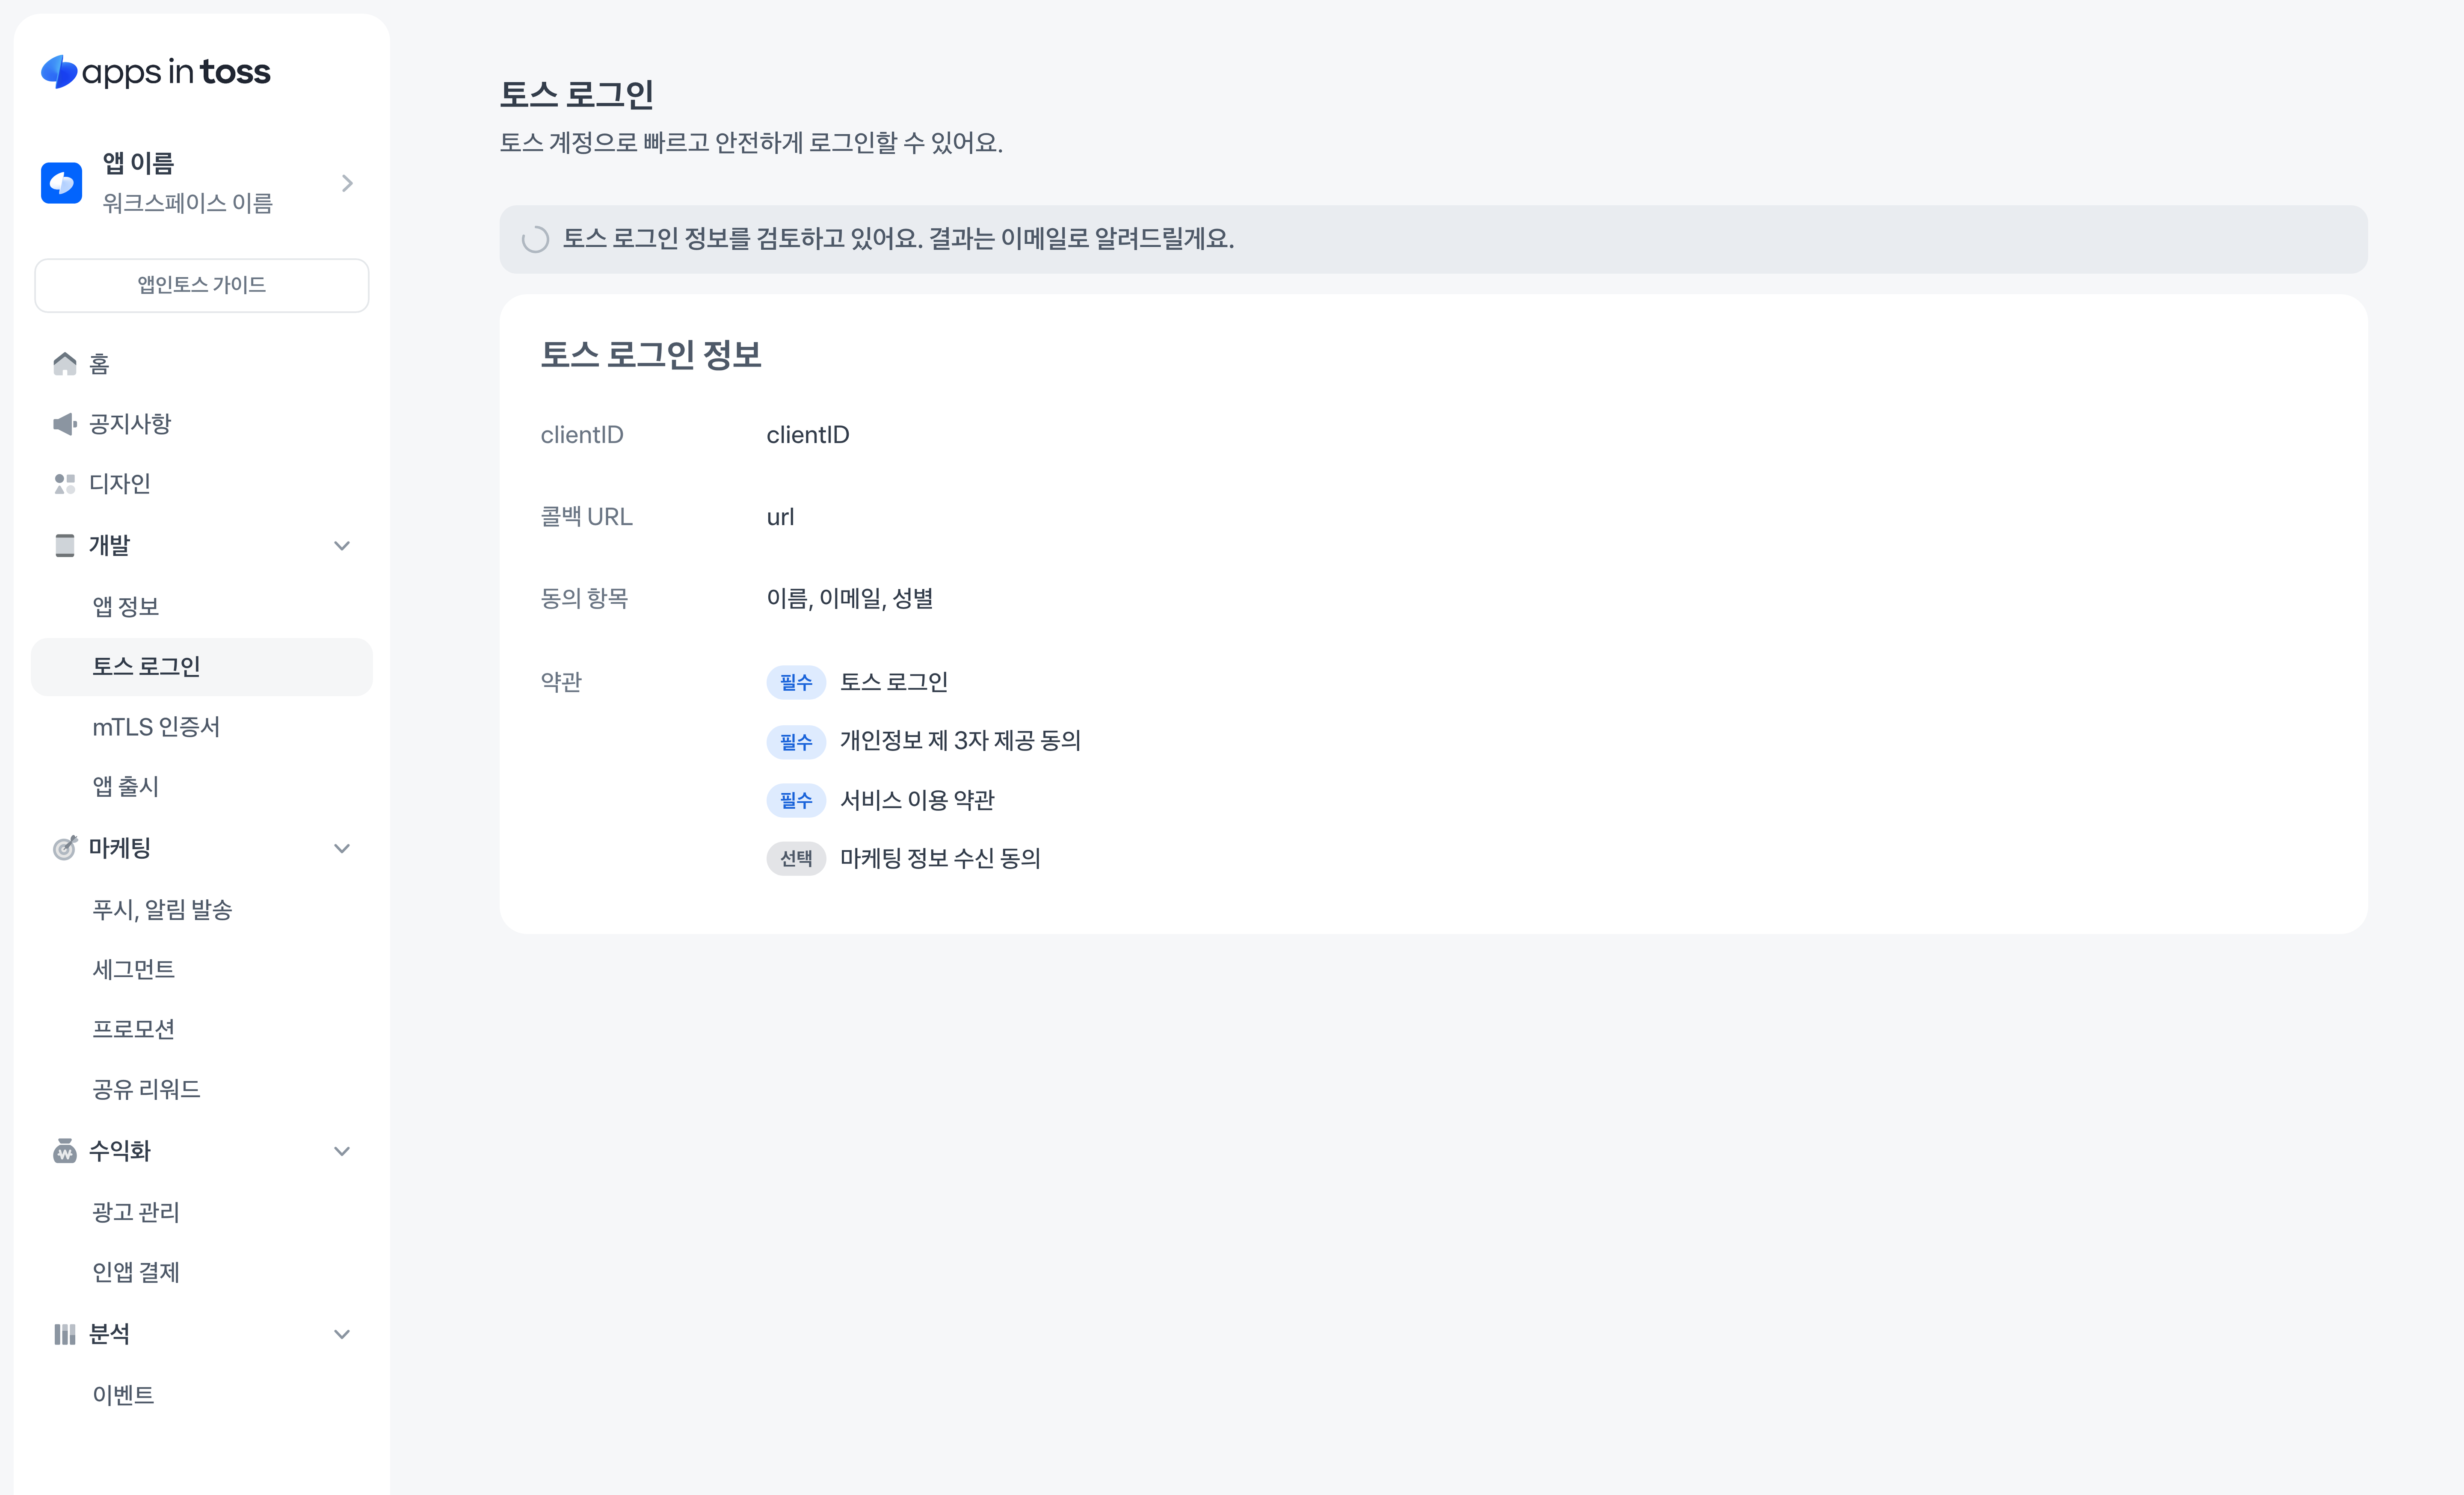Click the 수익화 money bag icon
Viewport: 2464px width, 1495px height.
click(x=65, y=1151)
